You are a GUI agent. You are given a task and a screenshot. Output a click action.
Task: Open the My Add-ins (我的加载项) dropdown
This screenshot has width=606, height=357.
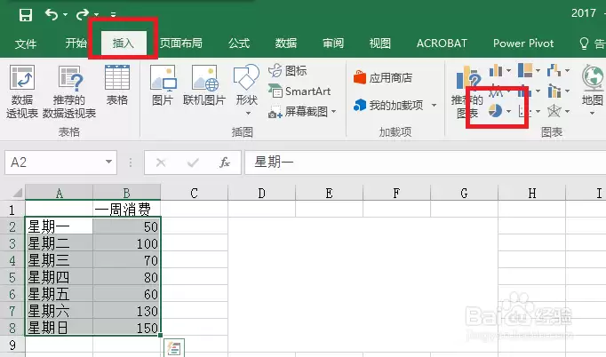395,106
